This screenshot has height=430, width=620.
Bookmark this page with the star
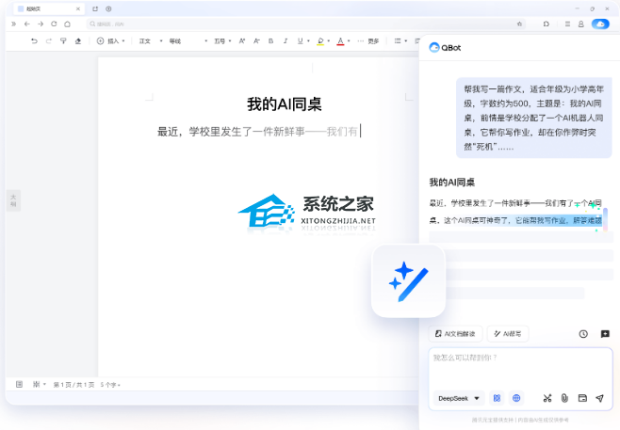[x=519, y=24]
